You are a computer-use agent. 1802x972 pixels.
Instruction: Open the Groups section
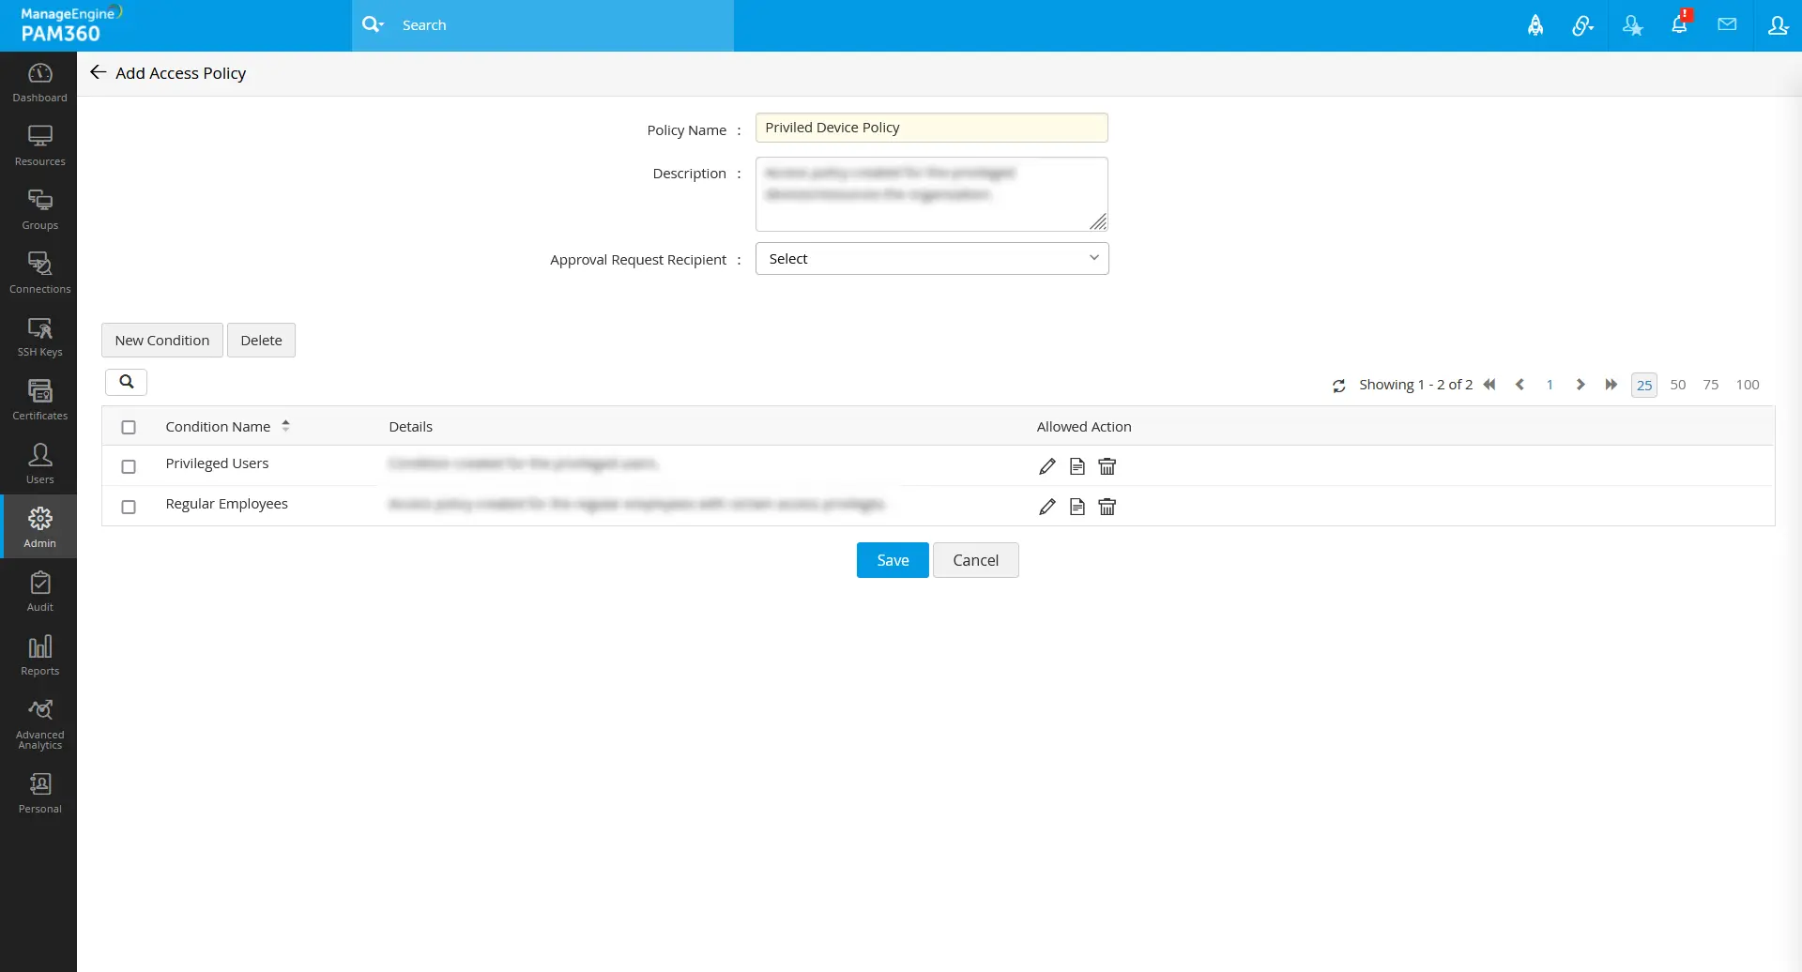[x=39, y=210]
